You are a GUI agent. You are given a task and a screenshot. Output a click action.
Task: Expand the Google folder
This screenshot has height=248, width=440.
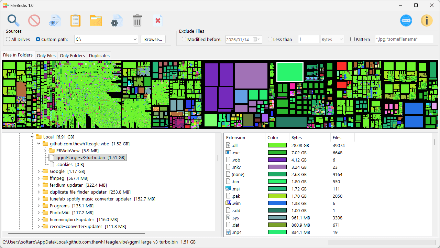pyautogui.click(x=39, y=171)
